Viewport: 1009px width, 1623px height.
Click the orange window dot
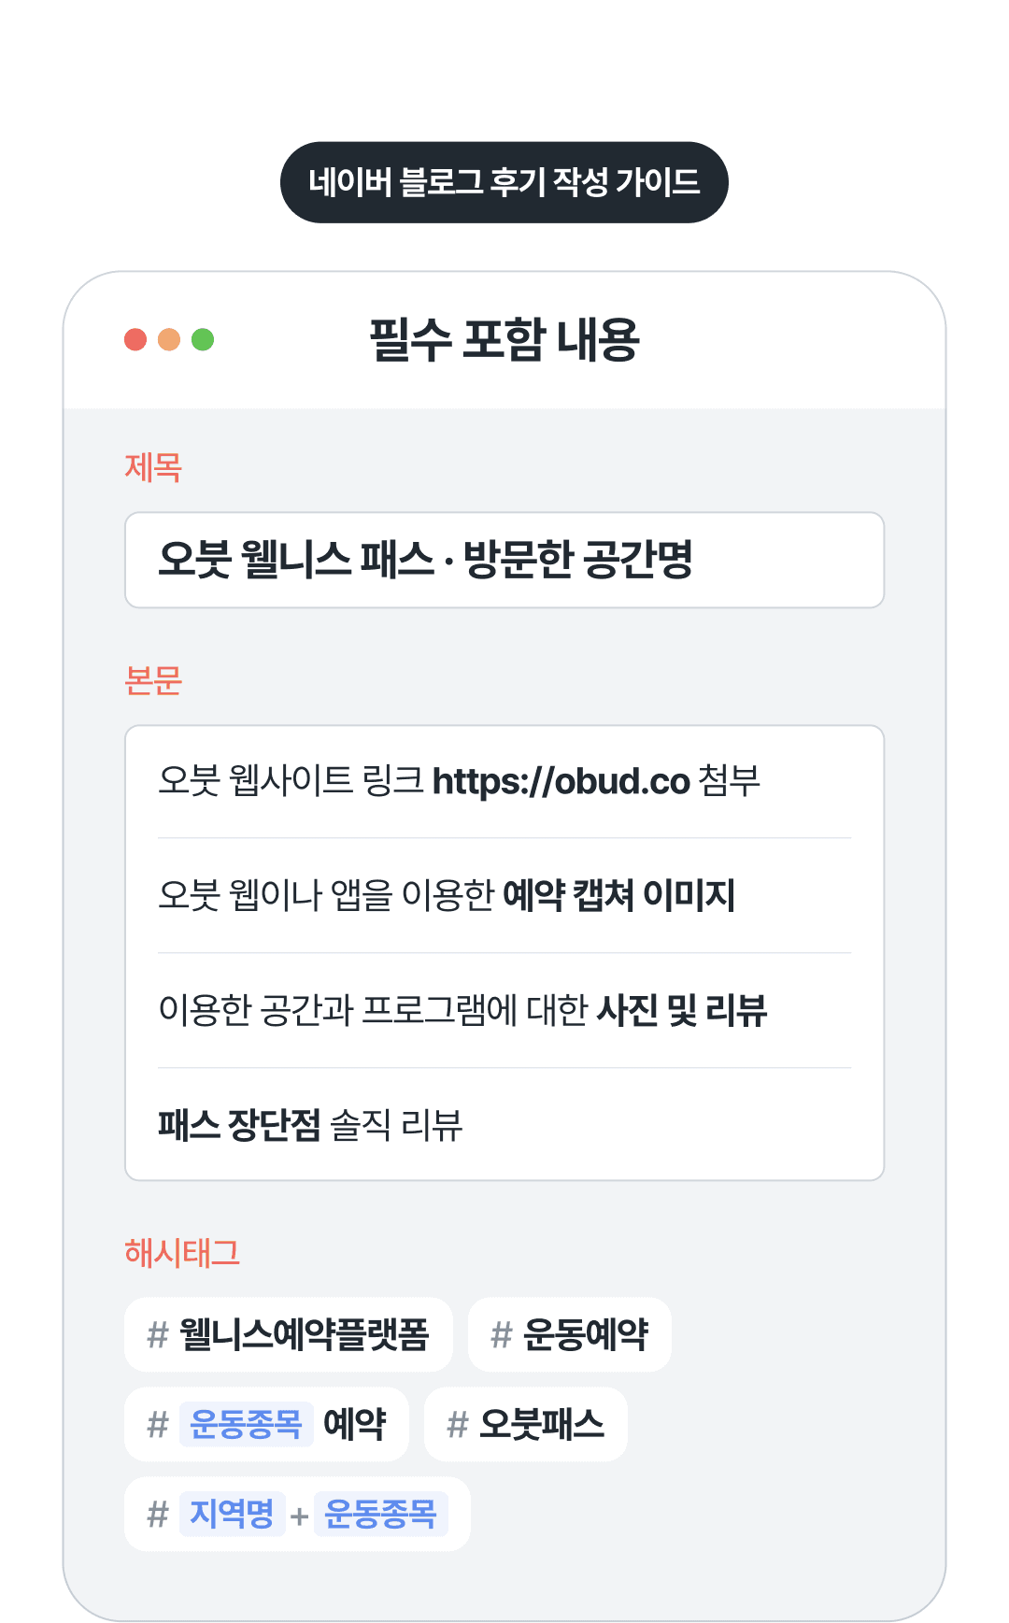click(169, 339)
